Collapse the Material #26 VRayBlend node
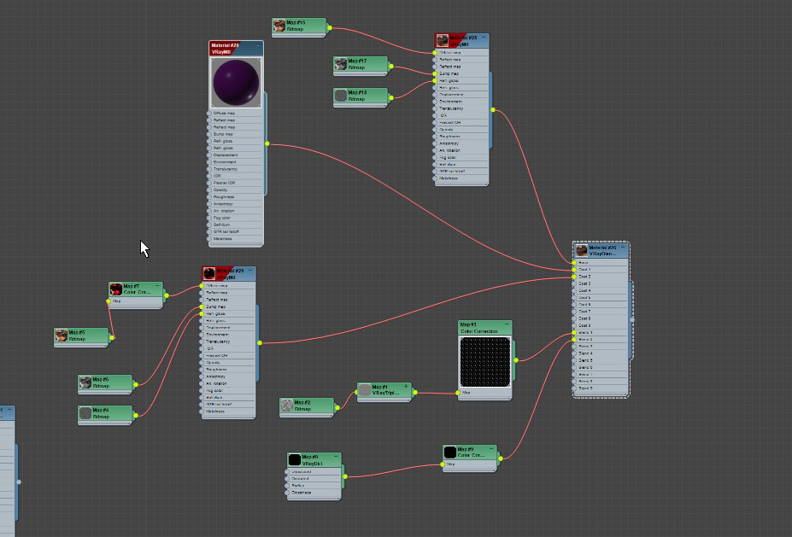The width and height of the screenshot is (792, 537). point(623,248)
